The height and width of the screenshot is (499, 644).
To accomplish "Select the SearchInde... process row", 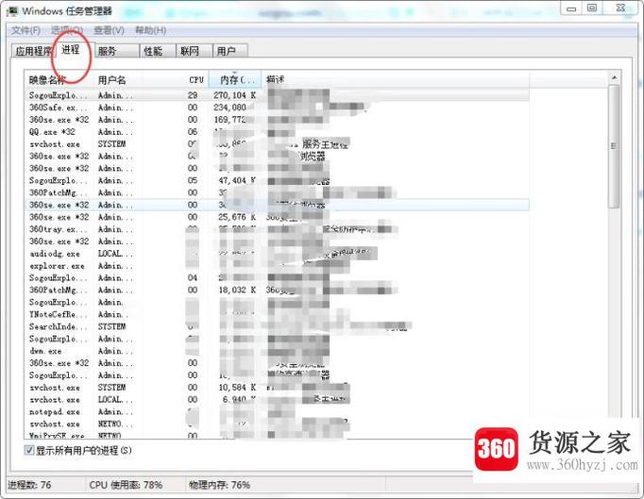I will click(278, 326).
